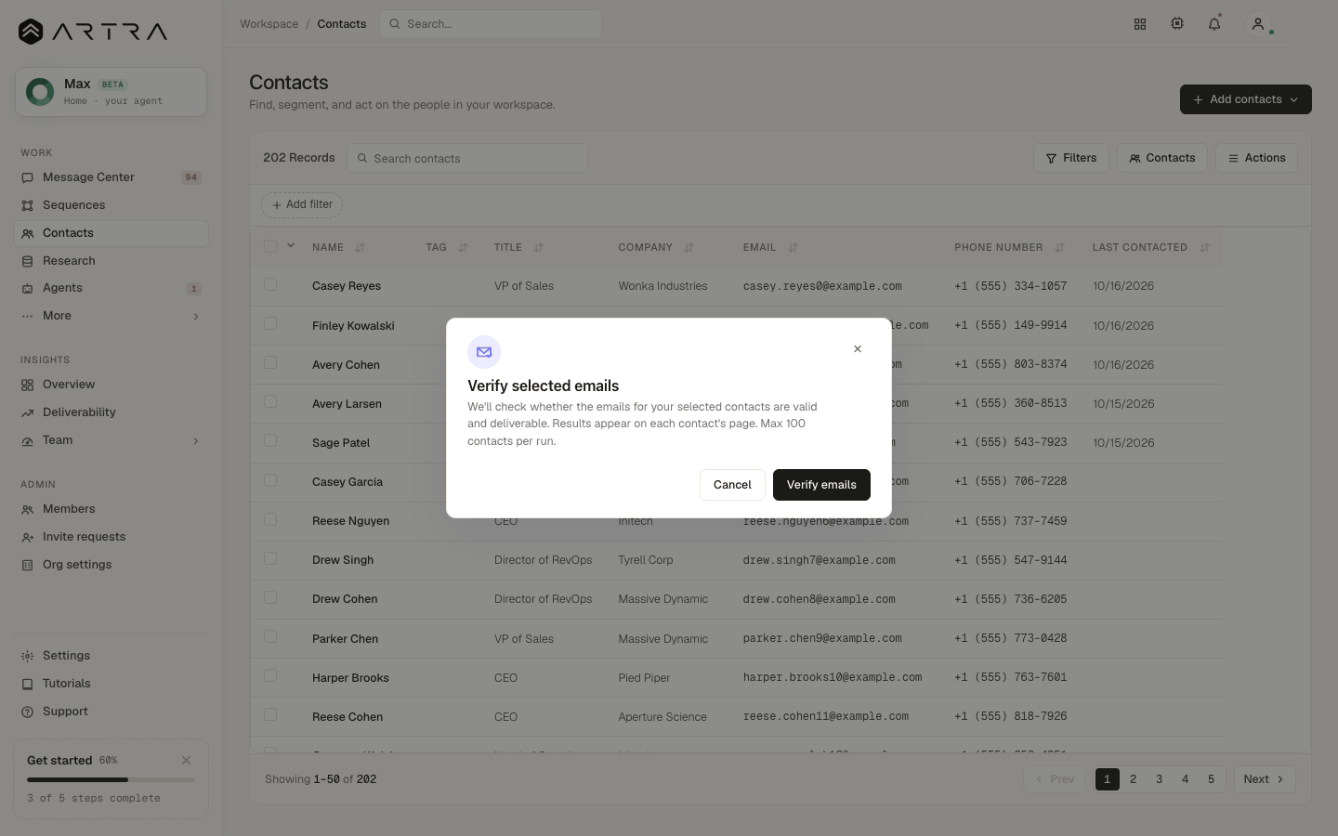Viewport: 1338px width, 836px height.
Task: Select Max agent avatar card
Action: (x=111, y=92)
